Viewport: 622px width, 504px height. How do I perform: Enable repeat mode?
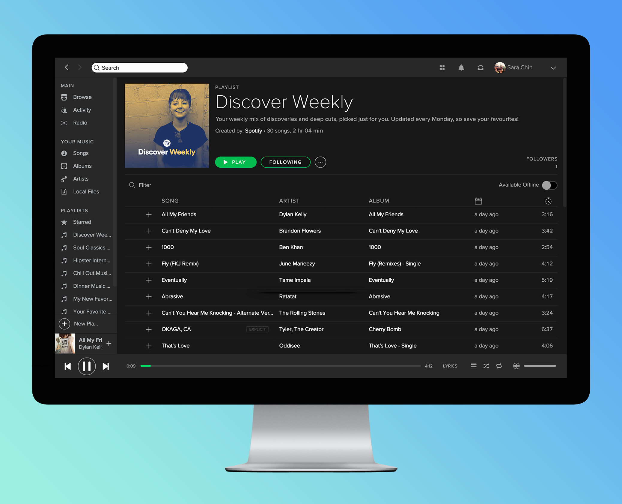pos(499,366)
